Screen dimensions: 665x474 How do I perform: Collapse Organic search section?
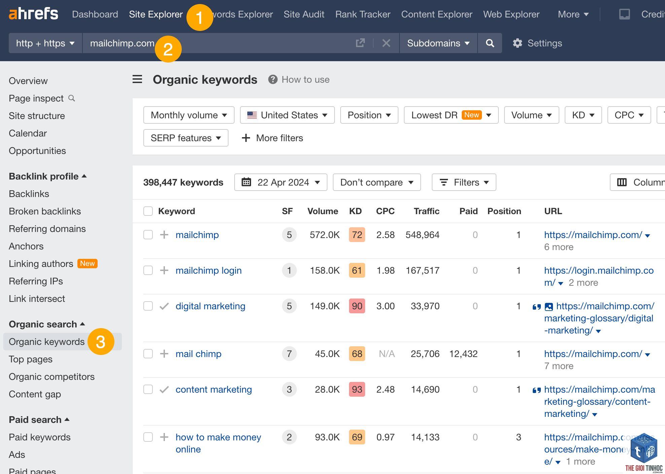click(x=47, y=324)
